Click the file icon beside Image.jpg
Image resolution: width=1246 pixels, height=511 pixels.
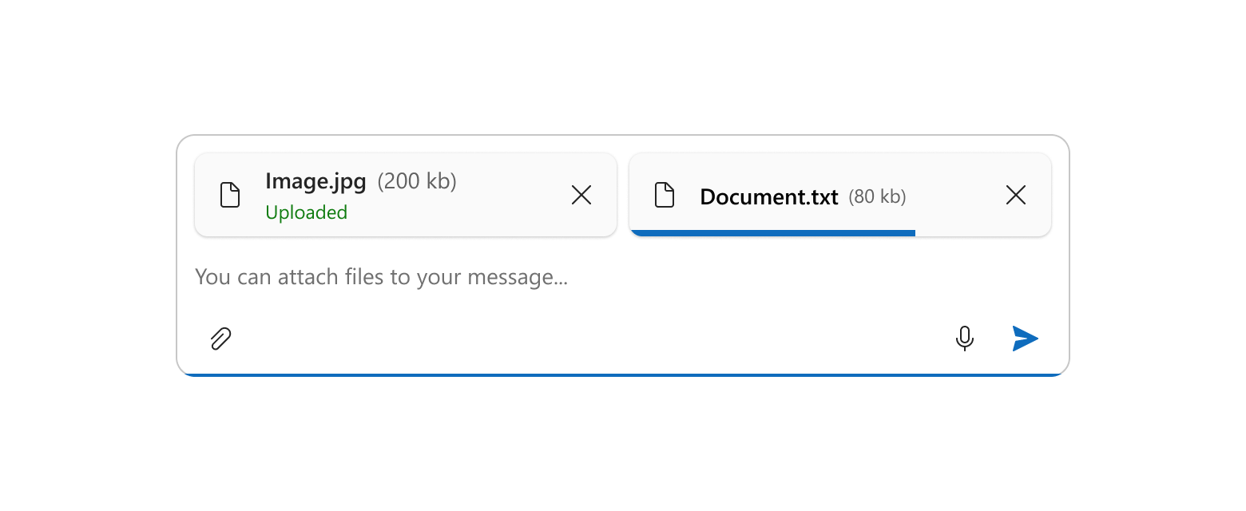230,195
